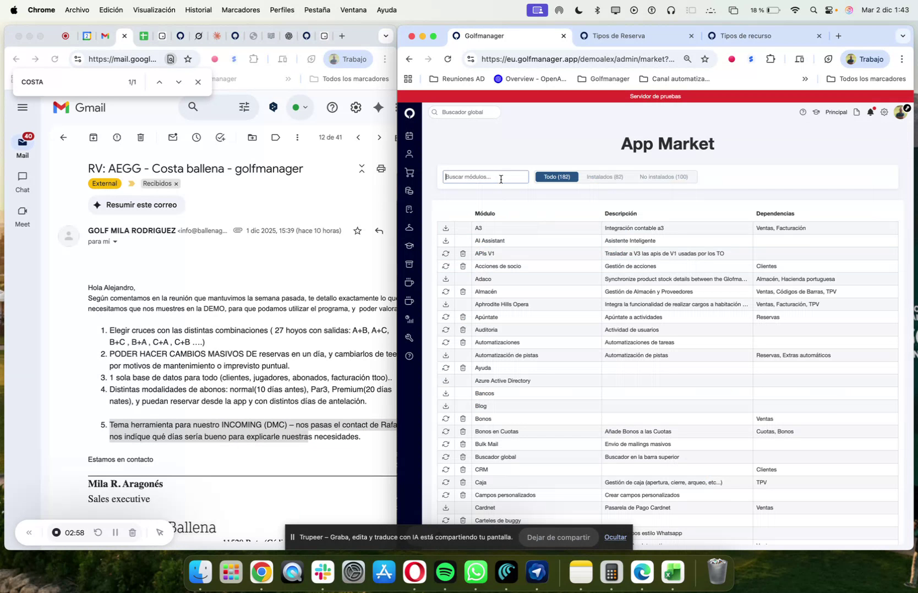Open the bookmarks overflow chevron in Golfmanager window
This screenshot has height=593, width=918.
805,79
